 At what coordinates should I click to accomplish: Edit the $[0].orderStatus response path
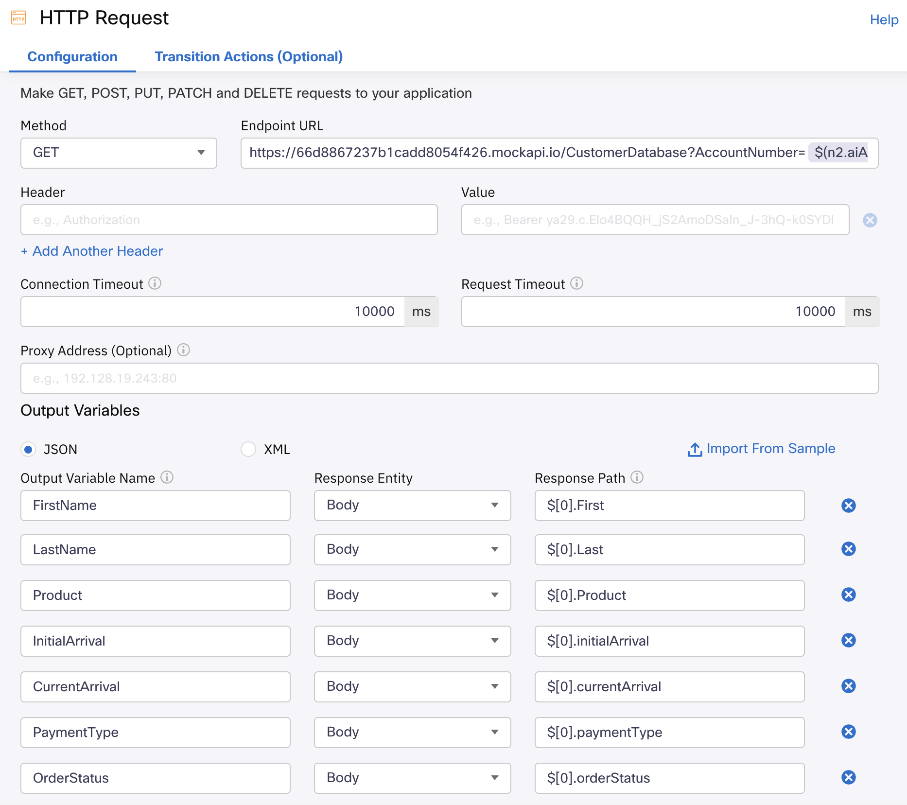(x=670, y=778)
